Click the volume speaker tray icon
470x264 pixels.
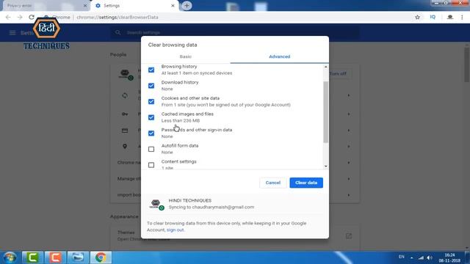tap(430, 257)
